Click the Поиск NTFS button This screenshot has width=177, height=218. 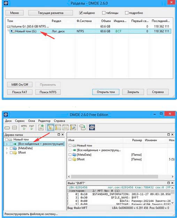(48, 92)
